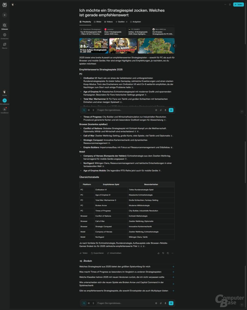Click the Installieren download icon
247x310 pixels.
(5, 109)
